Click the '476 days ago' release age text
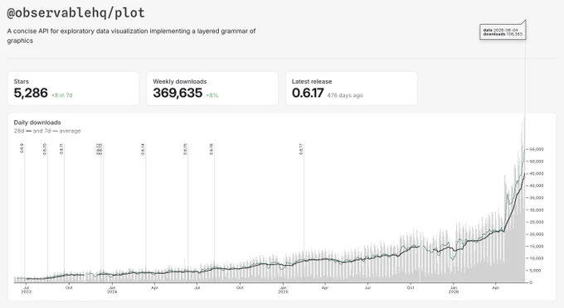564x308 pixels. coord(345,95)
